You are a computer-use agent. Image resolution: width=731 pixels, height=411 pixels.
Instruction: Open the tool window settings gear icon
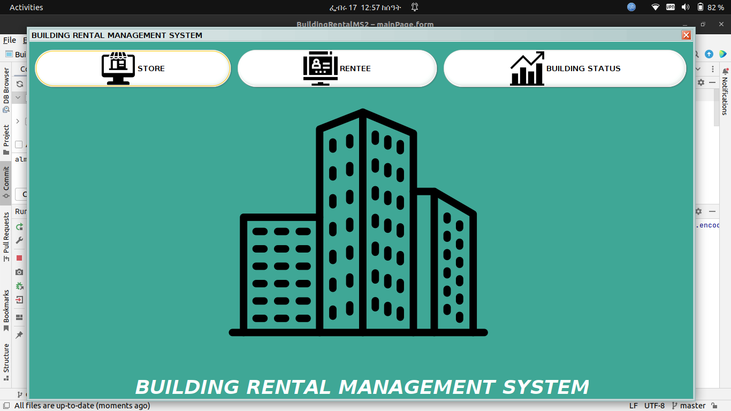tap(700, 82)
